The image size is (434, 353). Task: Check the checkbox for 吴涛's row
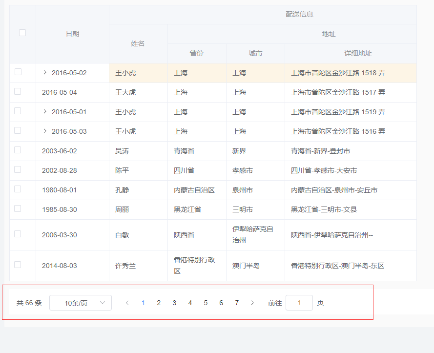18,150
